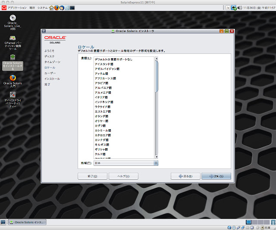The width and height of the screenshot is (276, 230).
Task: Click VirtualBox shared folders status icon
Action: [x=248, y=228]
